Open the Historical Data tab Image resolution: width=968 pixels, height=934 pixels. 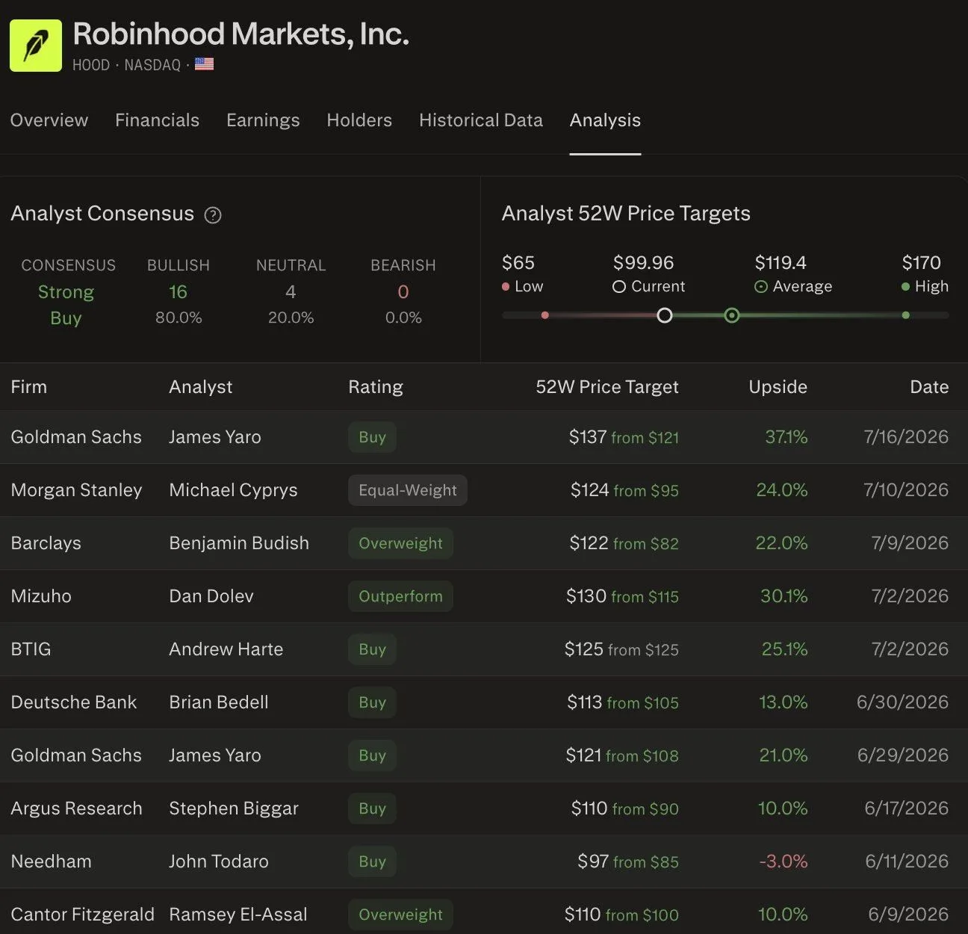tap(481, 120)
